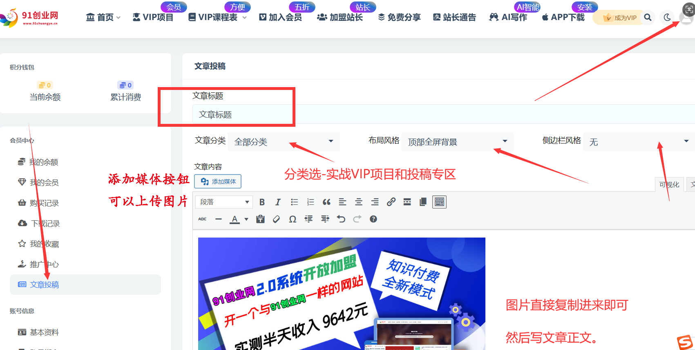Open the text color picker arrow

click(x=246, y=219)
